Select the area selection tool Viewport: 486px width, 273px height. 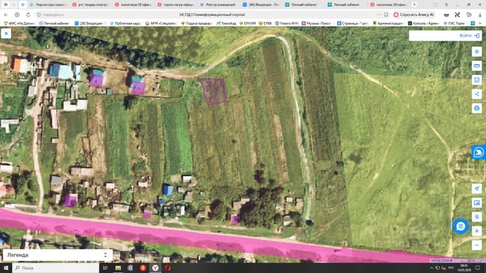(477, 80)
